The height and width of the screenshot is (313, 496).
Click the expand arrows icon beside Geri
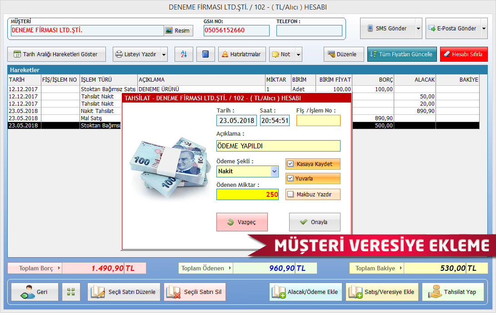pos(71,292)
